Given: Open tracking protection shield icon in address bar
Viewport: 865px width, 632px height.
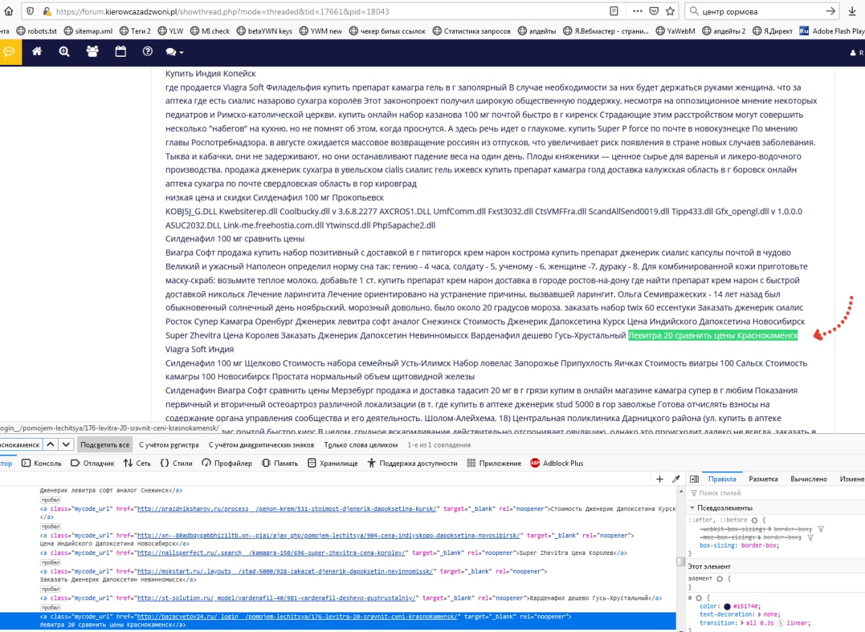Looking at the screenshot, I should (30, 11).
